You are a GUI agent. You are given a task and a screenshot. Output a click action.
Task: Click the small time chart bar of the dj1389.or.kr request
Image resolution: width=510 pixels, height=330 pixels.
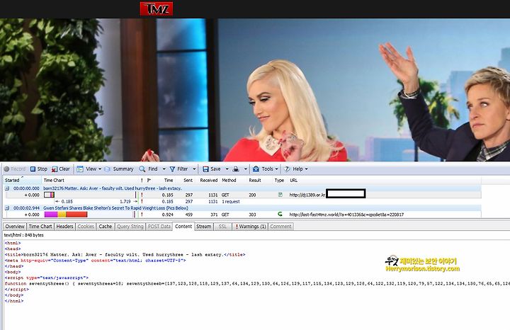49,195
